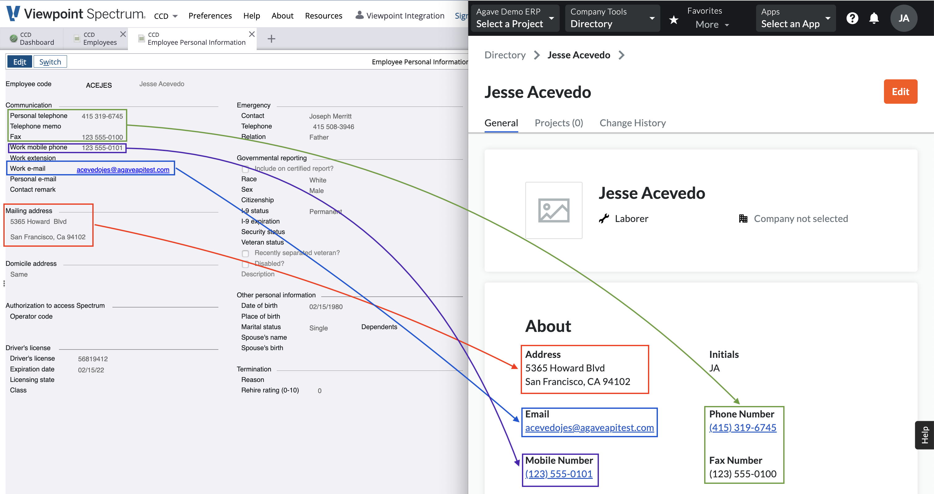934x494 pixels.
Task: Click the Viewpoint Spectrum logo
Action: point(76,14)
